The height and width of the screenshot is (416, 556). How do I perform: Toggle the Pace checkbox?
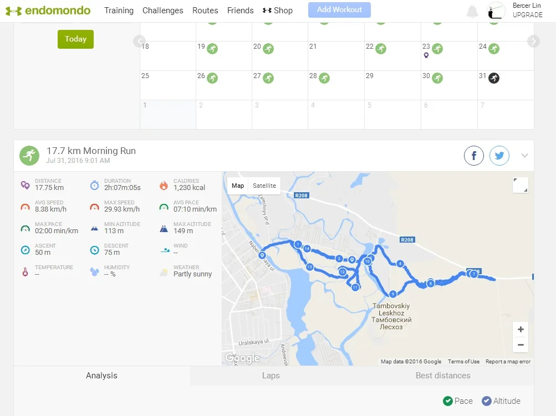click(x=448, y=401)
